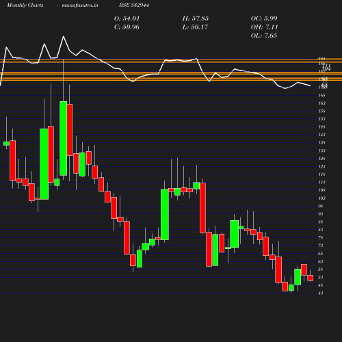Click the "BSE 532944" stock code
This screenshot has height=342, width=342.
click(134, 5)
